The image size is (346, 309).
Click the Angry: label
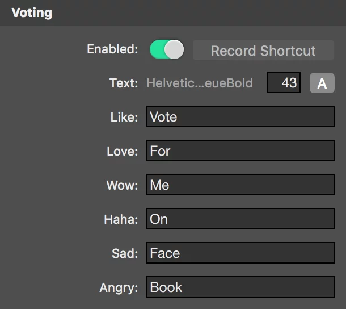(x=119, y=288)
